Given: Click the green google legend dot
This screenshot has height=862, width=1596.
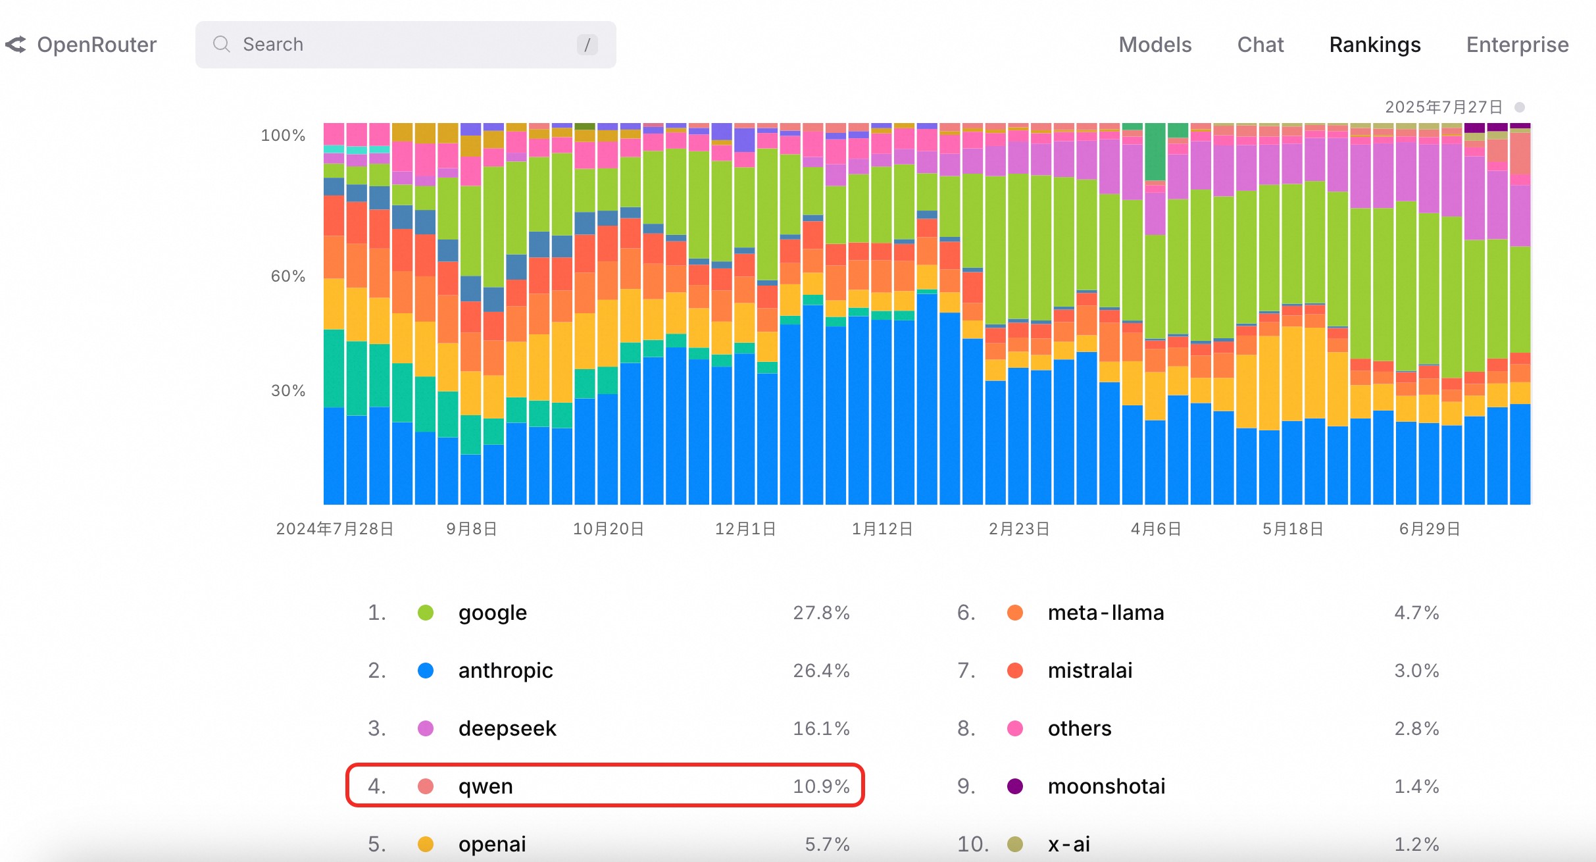Looking at the screenshot, I should point(426,613).
